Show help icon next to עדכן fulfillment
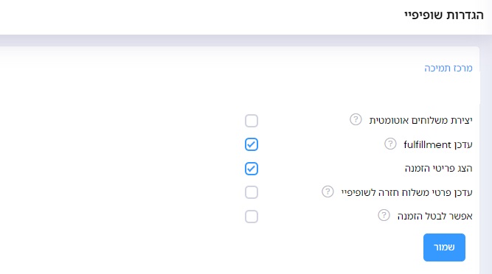 pos(390,144)
